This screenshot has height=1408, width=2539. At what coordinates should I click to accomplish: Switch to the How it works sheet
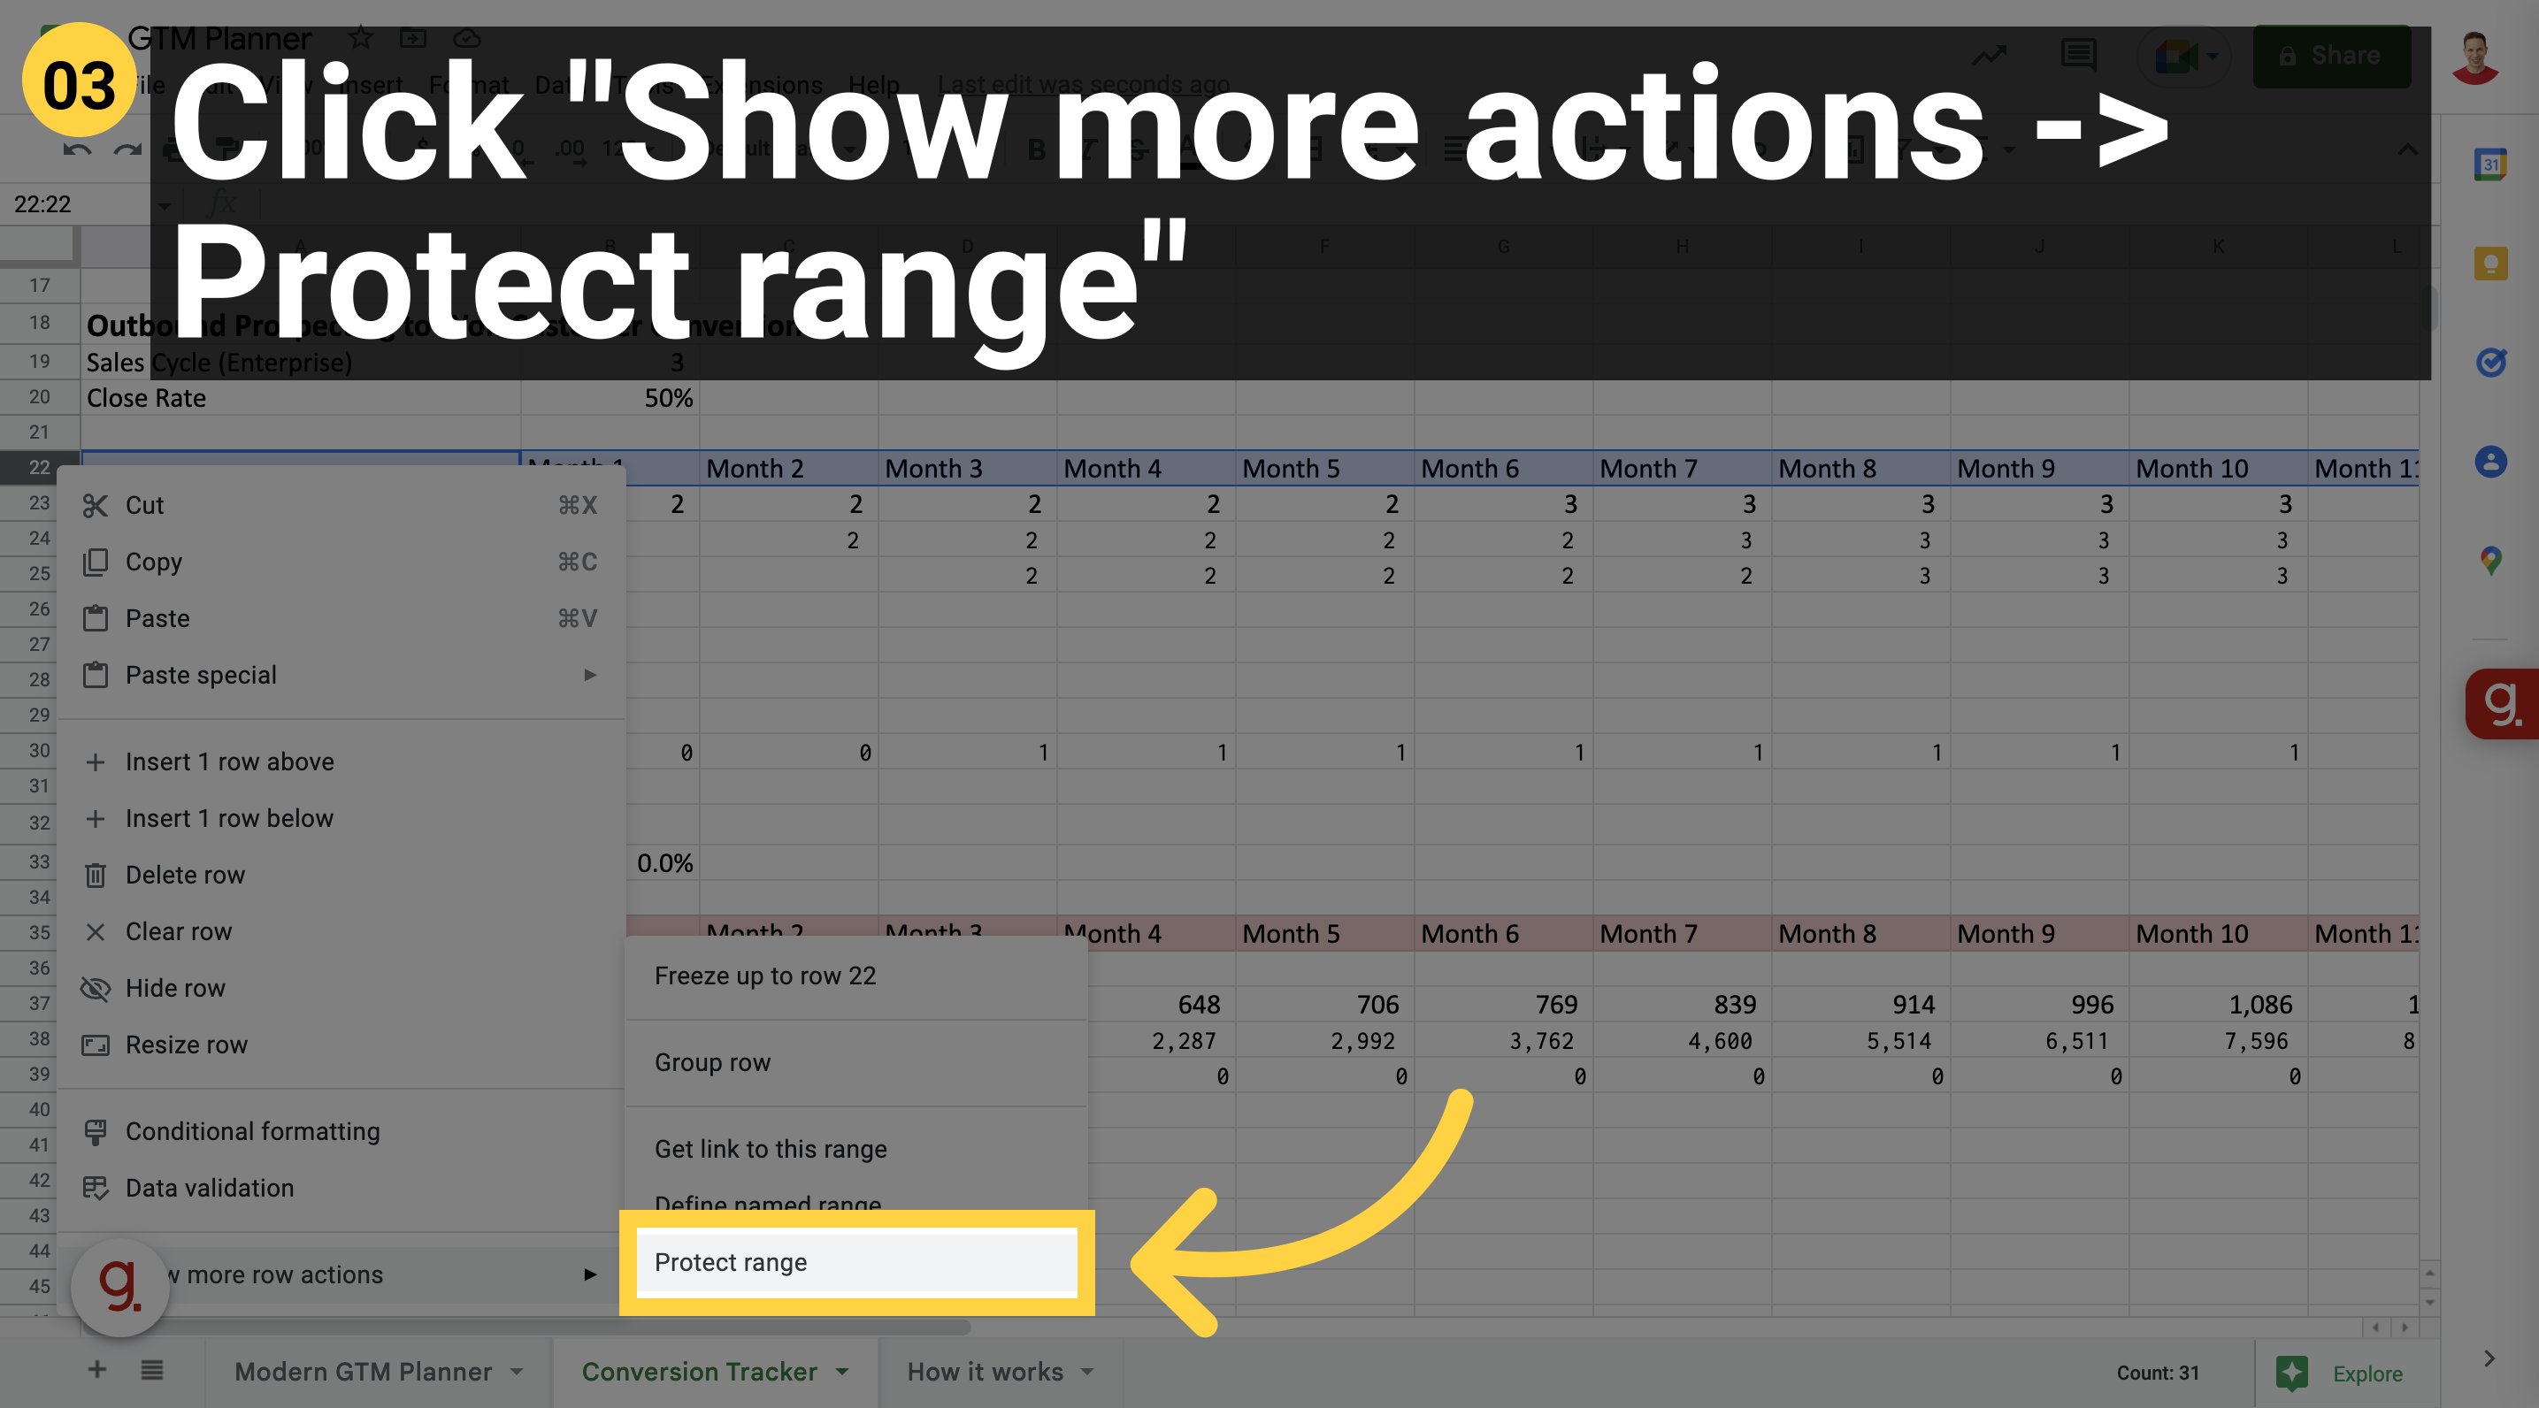[985, 1372]
